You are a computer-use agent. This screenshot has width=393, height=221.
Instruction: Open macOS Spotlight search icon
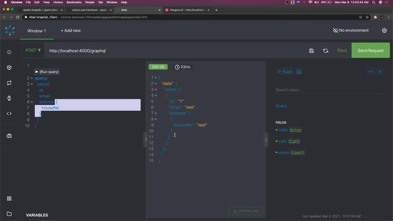374,2
